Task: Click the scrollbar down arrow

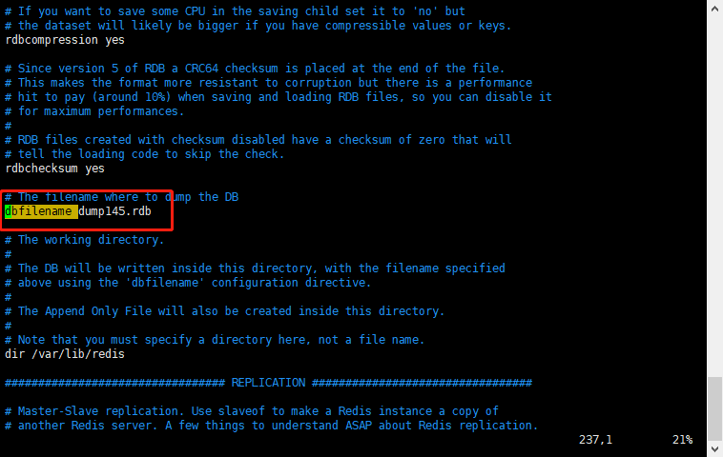Action: click(714, 448)
